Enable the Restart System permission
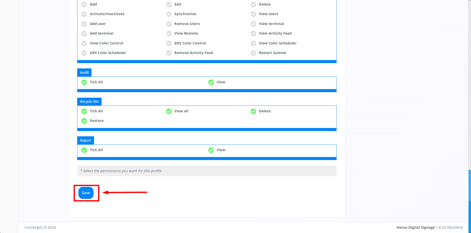471x233 pixels. tap(253, 53)
